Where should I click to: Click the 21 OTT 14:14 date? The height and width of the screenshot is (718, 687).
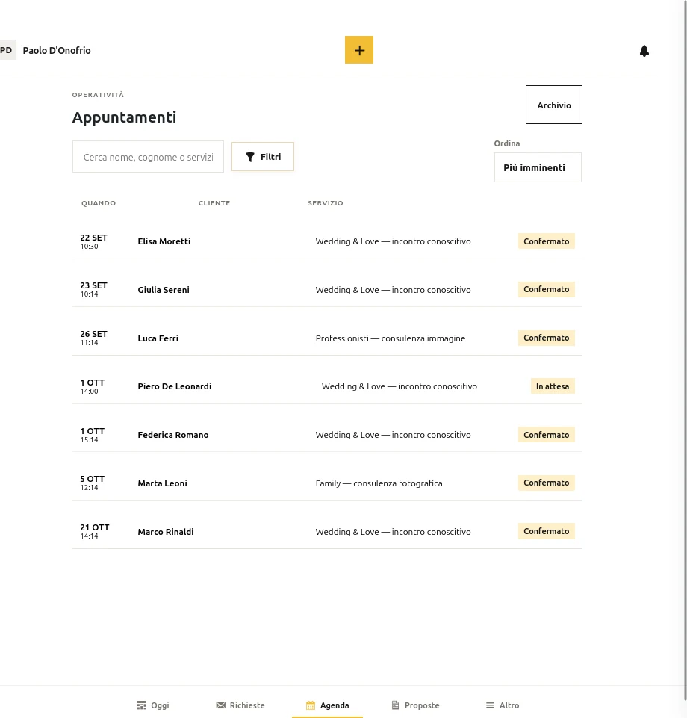tap(94, 532)
